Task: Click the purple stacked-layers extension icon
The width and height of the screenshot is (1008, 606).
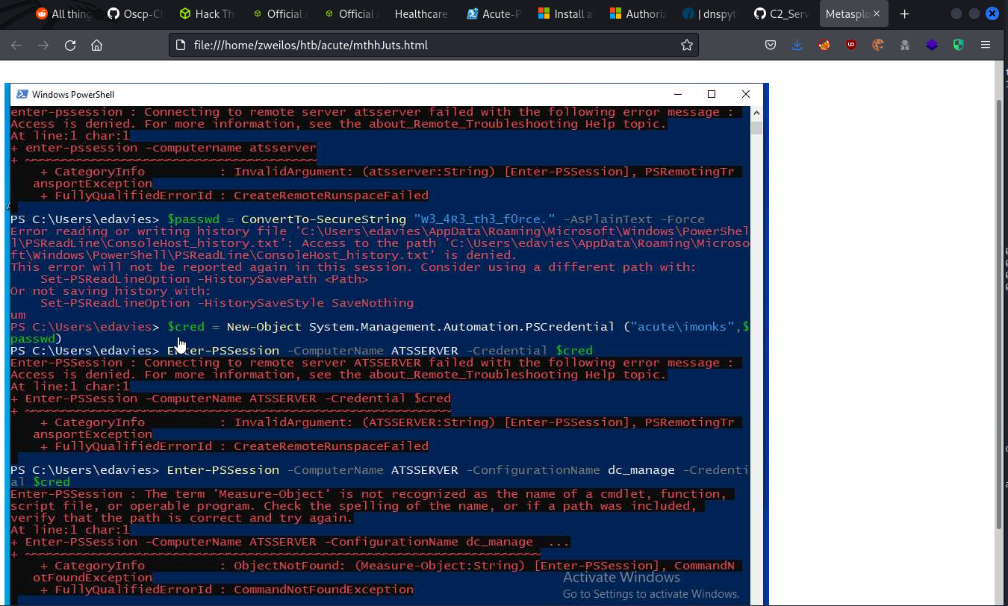Action: (x=931, y=45)
